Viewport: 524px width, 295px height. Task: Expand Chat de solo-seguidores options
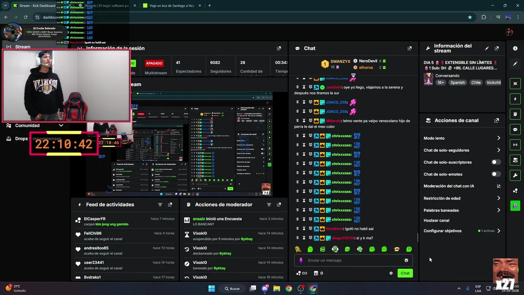(499, 150)
